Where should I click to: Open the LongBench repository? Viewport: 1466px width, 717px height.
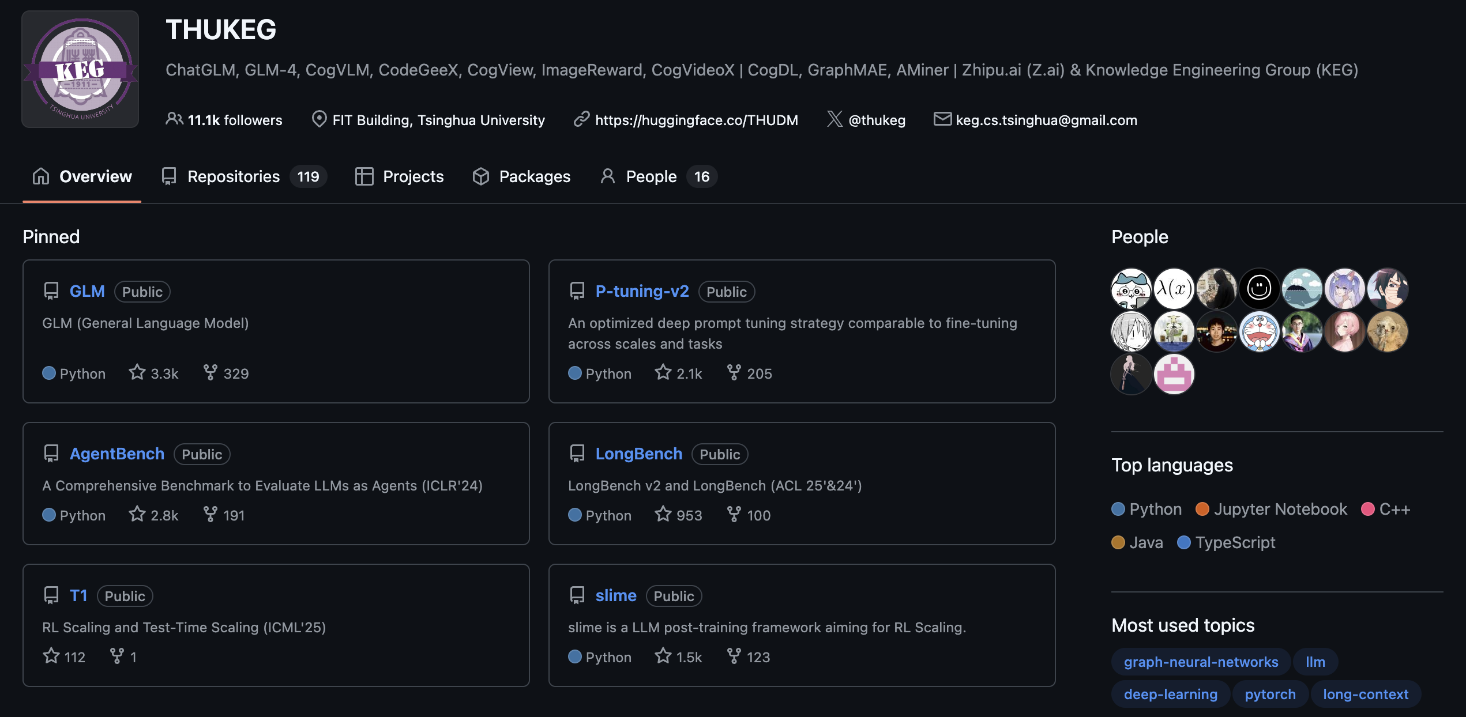[x=639, y=454]
